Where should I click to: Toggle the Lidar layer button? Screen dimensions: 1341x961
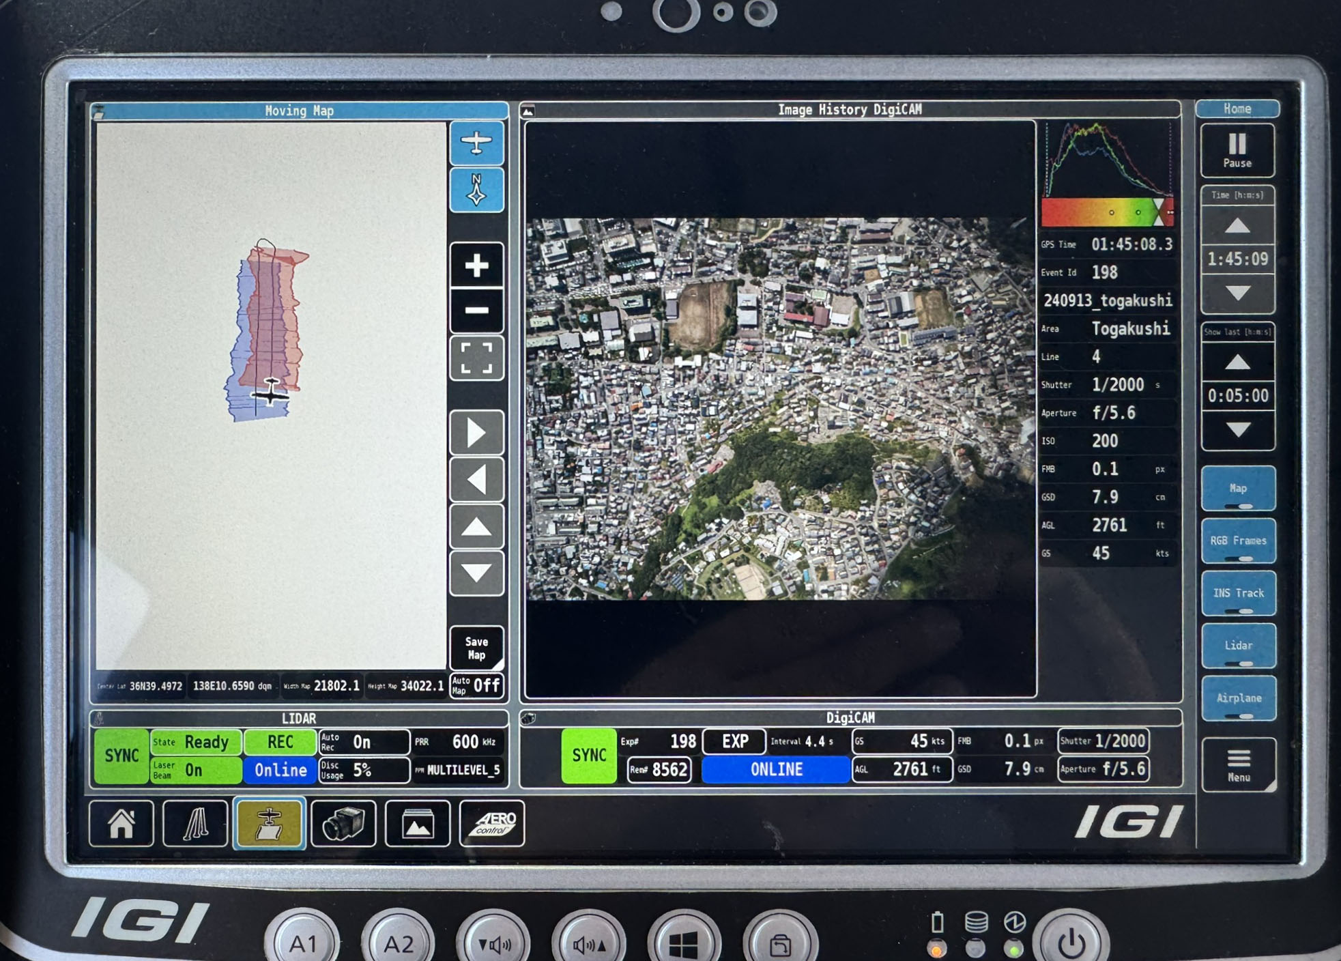pos(1238,646)
